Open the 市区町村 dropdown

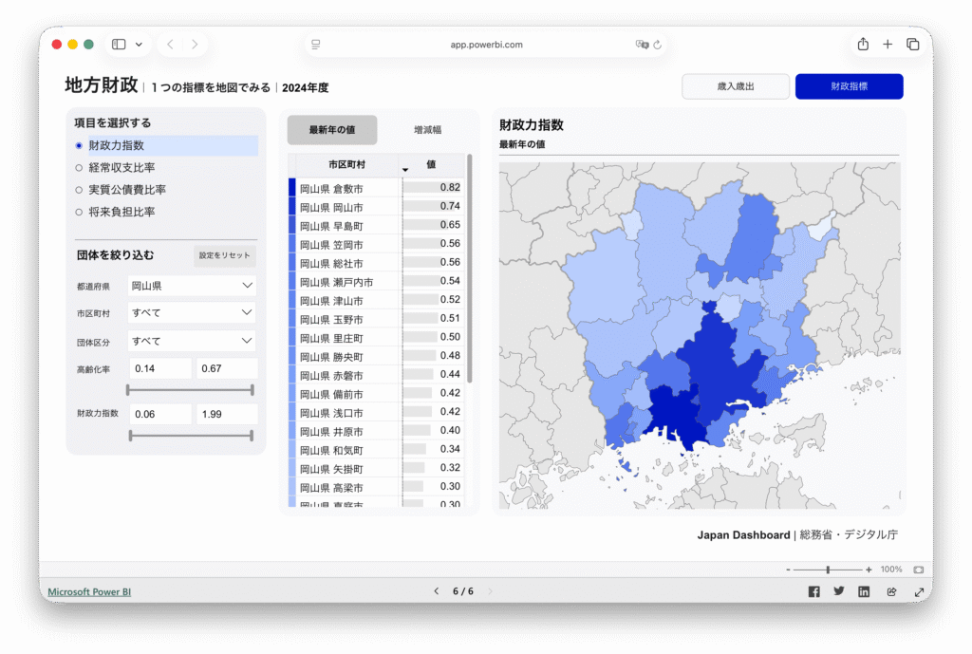[192, 313]
